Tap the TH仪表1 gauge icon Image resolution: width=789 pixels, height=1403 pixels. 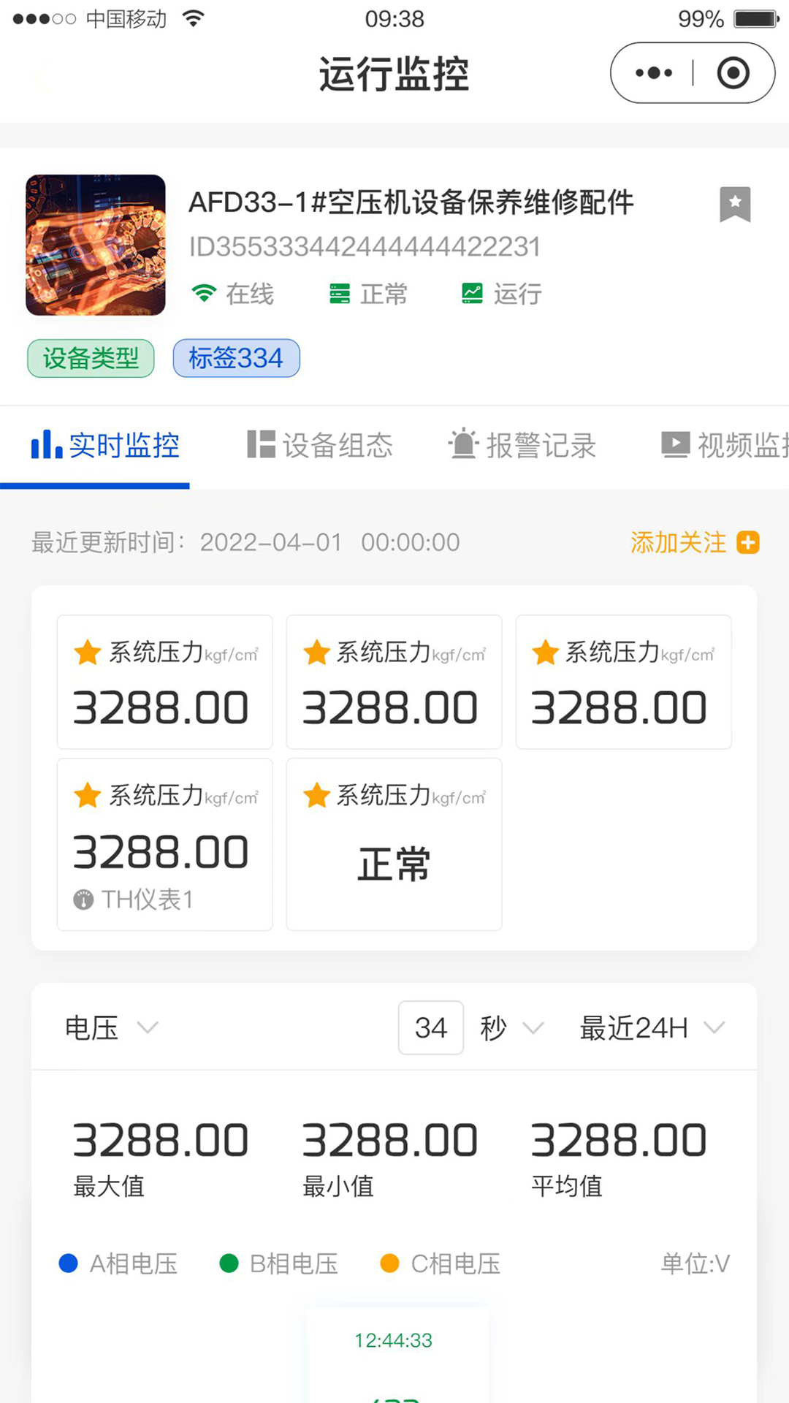tap(83, 900)
